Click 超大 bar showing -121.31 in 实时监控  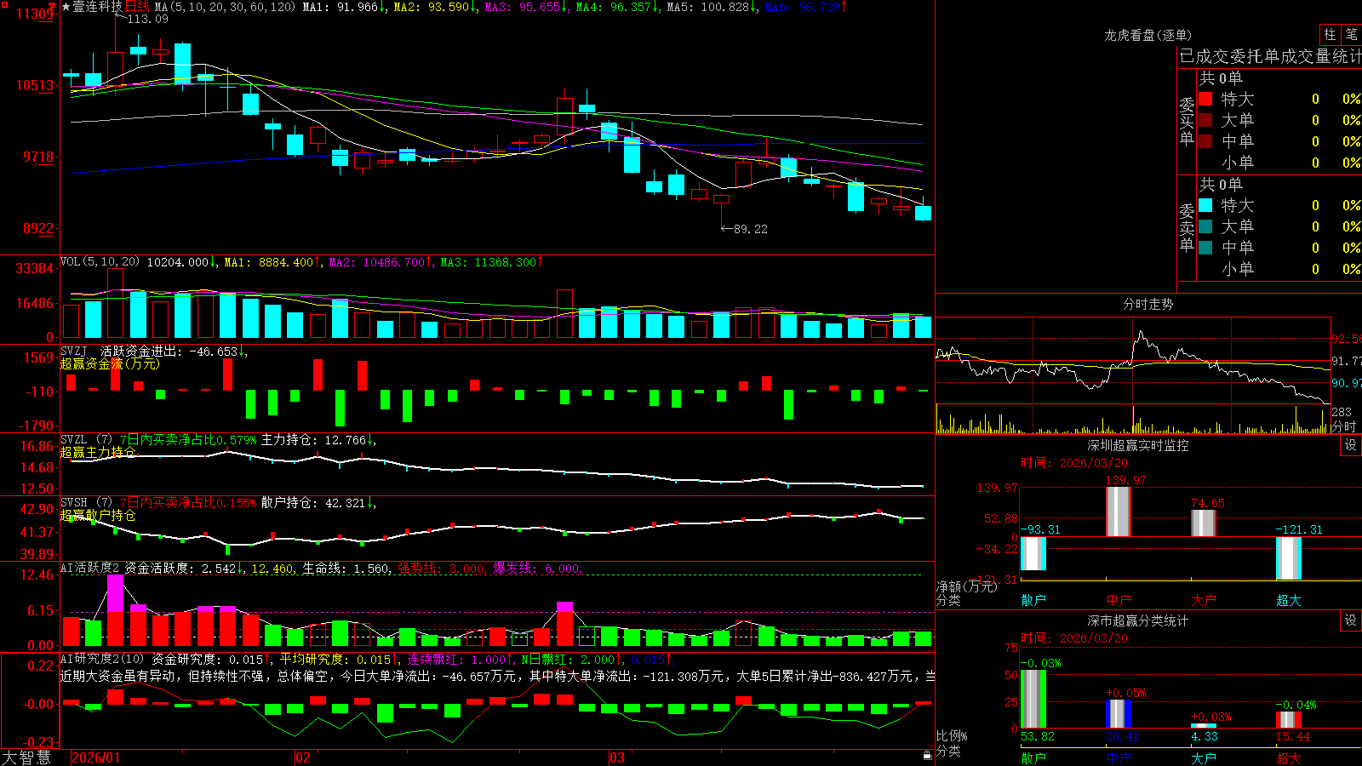point(1289,558)
